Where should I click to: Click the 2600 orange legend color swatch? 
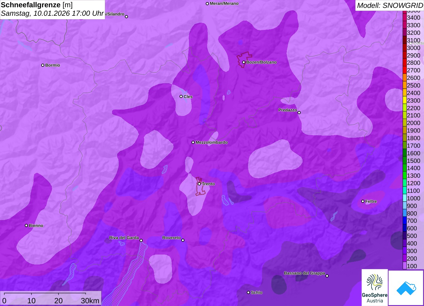coord(405,77)
